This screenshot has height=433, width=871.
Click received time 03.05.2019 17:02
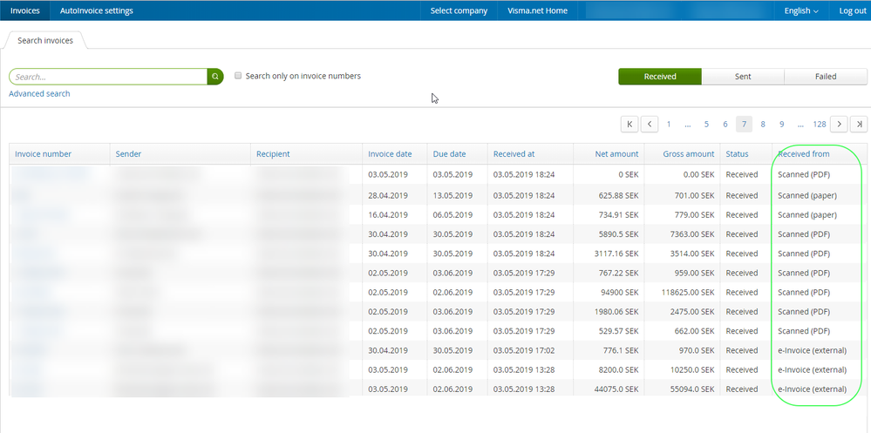click(524, 350)
